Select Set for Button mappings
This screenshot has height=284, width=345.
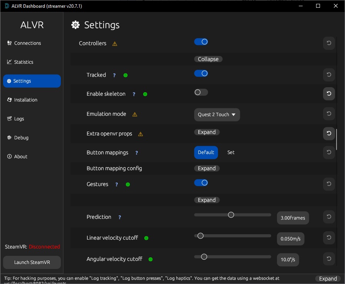231,152
